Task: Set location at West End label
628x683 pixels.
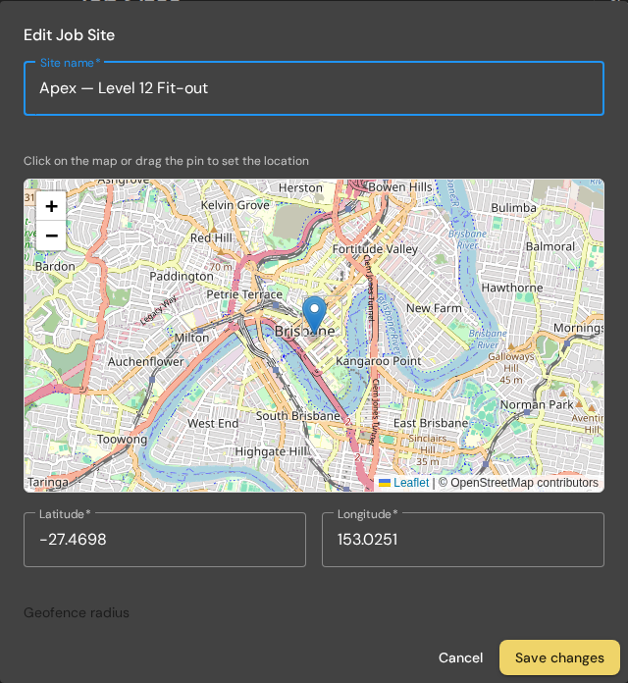Action: 213,423
